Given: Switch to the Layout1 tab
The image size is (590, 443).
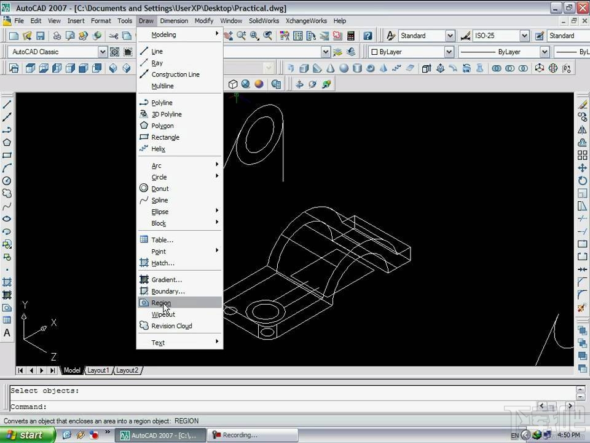Looking at the screenshot, I should (98, 370).
